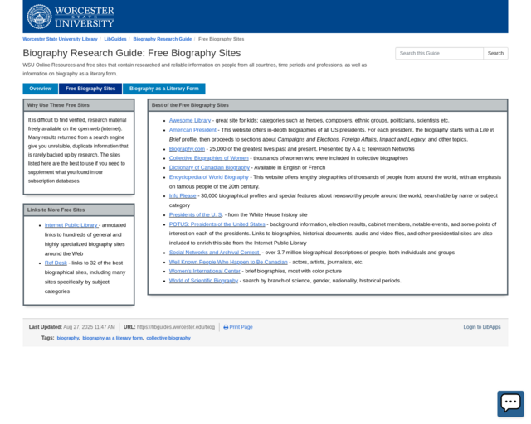Visit the American President link
This screenshot has height=424, width=531.
(x=192, y=130)
